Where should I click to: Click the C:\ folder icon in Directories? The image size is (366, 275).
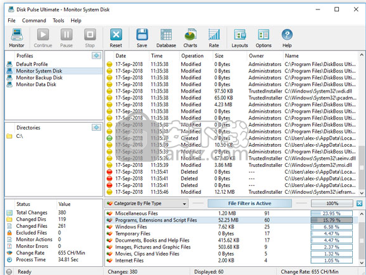coord(9,136)
